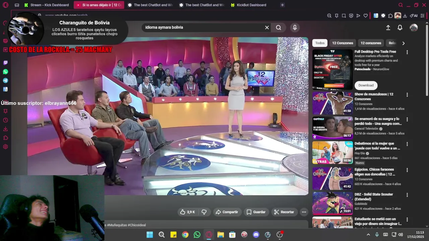Switch to the first 'The best ChatBot' tab

[150, 5]
